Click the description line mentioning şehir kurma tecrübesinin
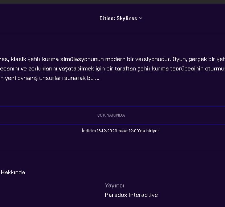 pos(112,68)
